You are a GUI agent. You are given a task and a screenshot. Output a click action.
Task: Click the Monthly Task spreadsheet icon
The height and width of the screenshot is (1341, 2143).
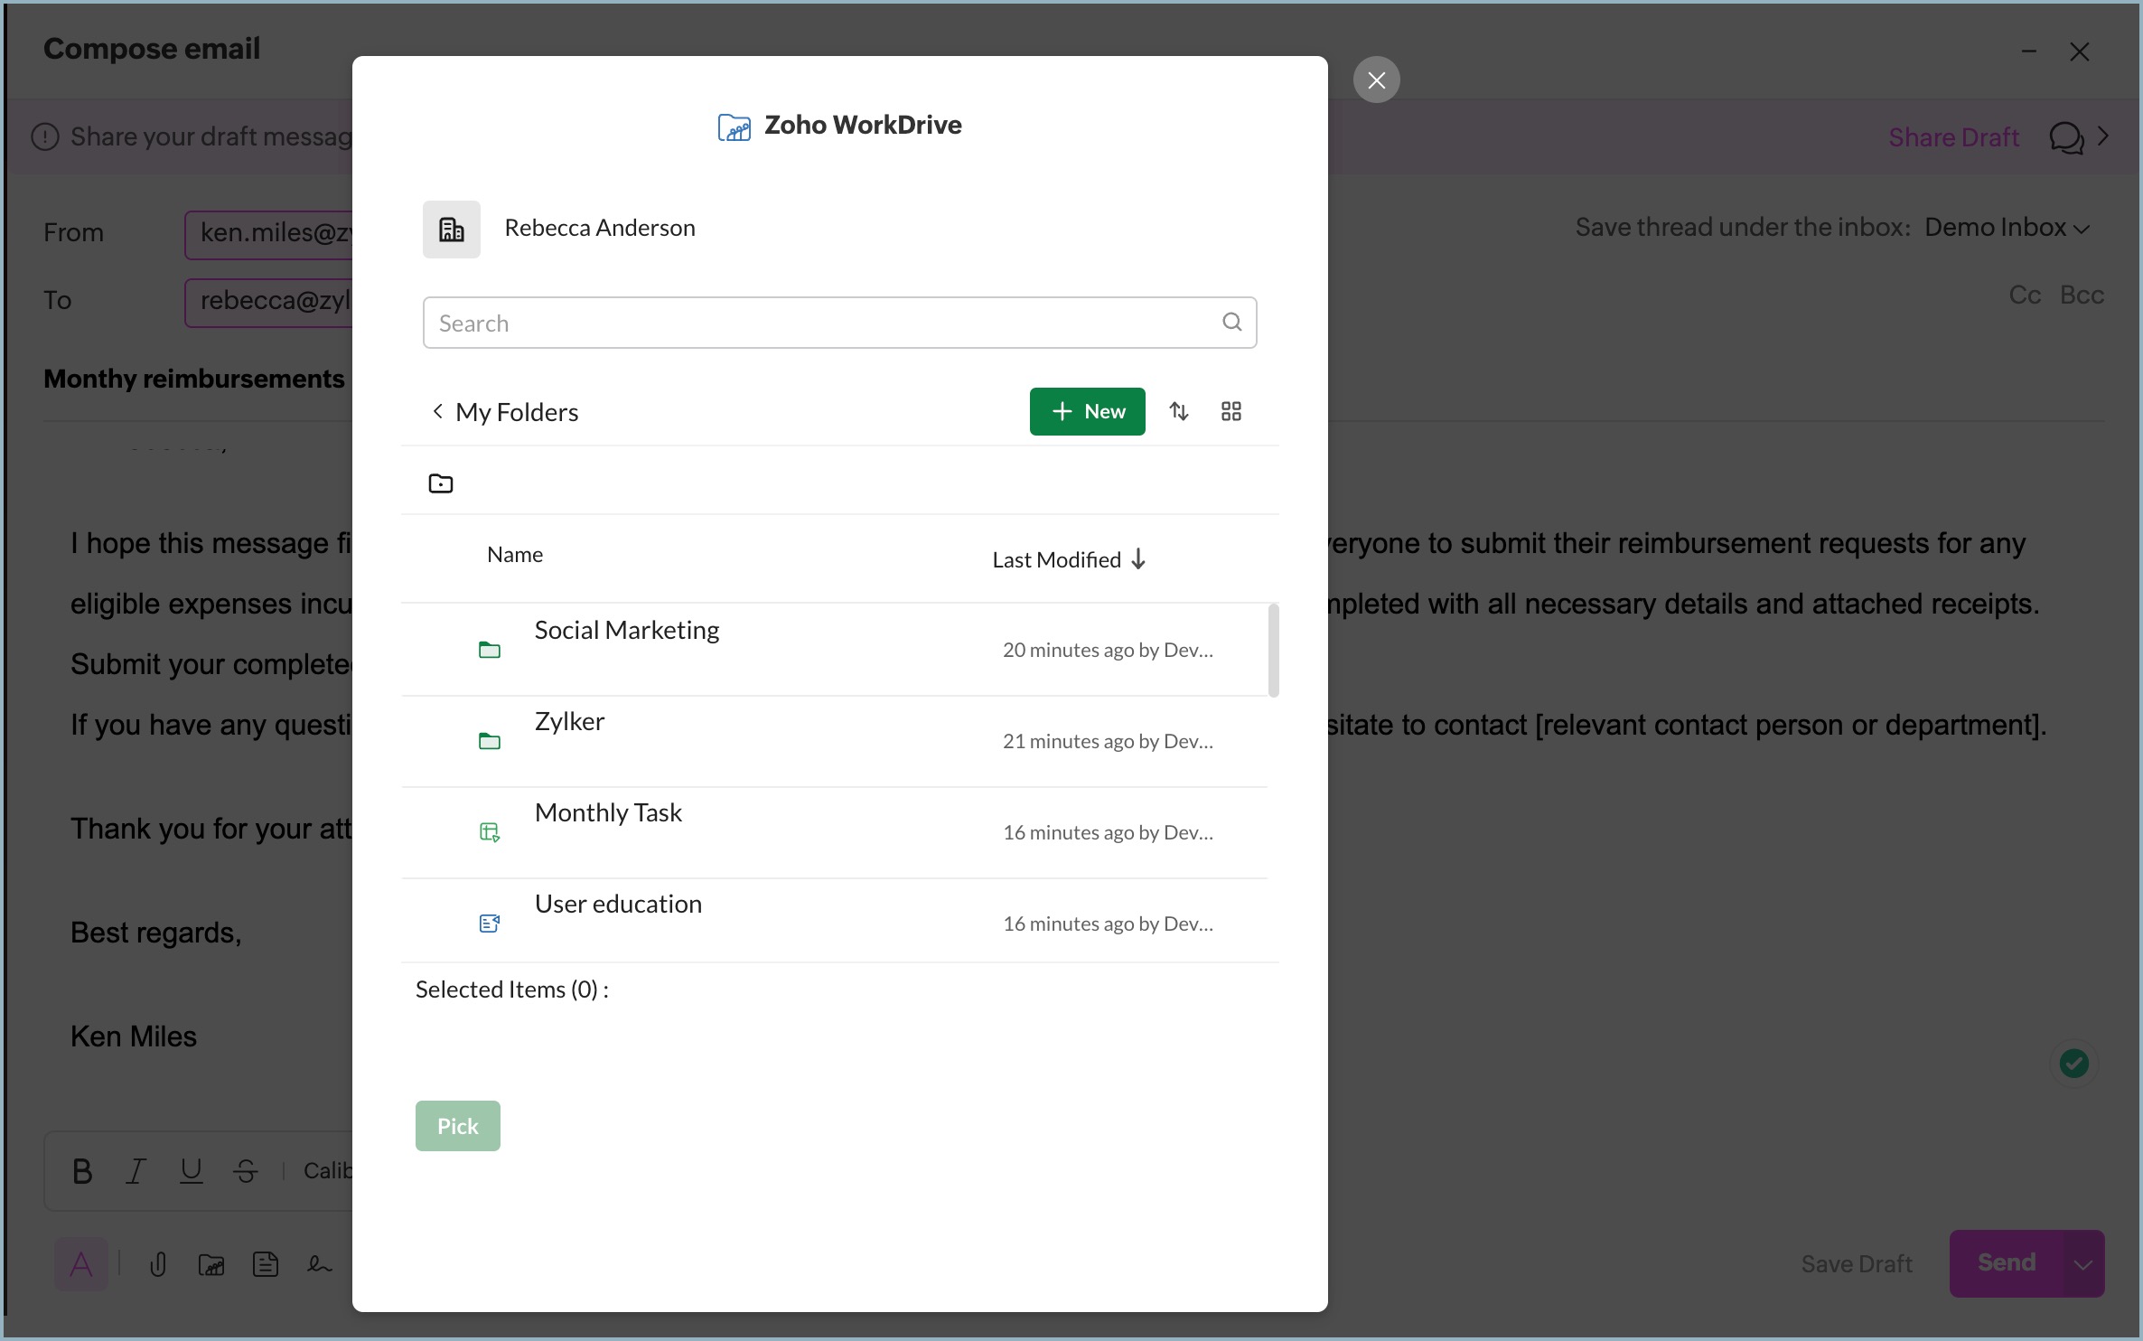(x=489, y=832)
